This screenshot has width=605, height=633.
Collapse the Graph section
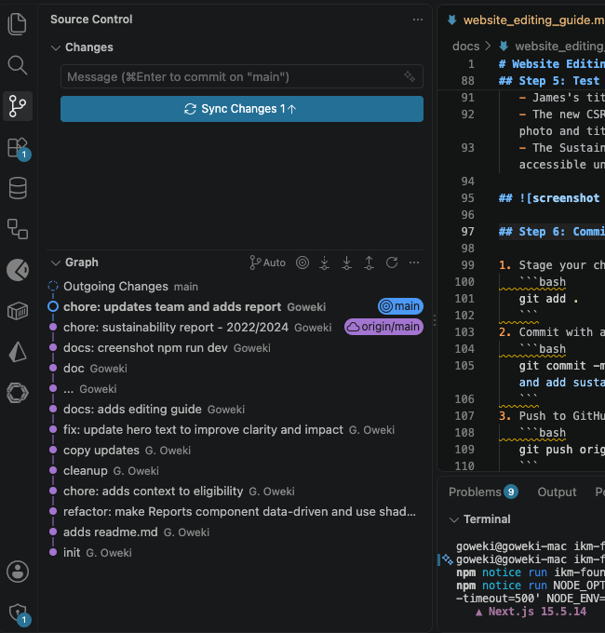[56, 263]
